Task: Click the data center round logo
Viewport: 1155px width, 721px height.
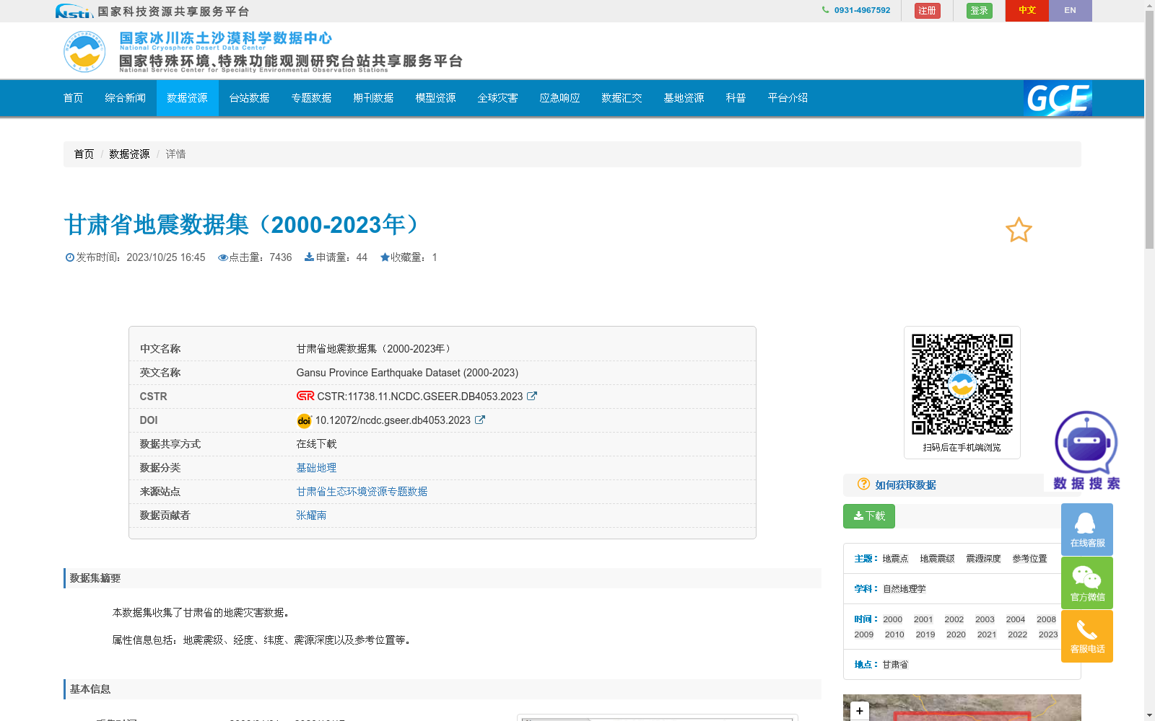Action: pos(84,52)
